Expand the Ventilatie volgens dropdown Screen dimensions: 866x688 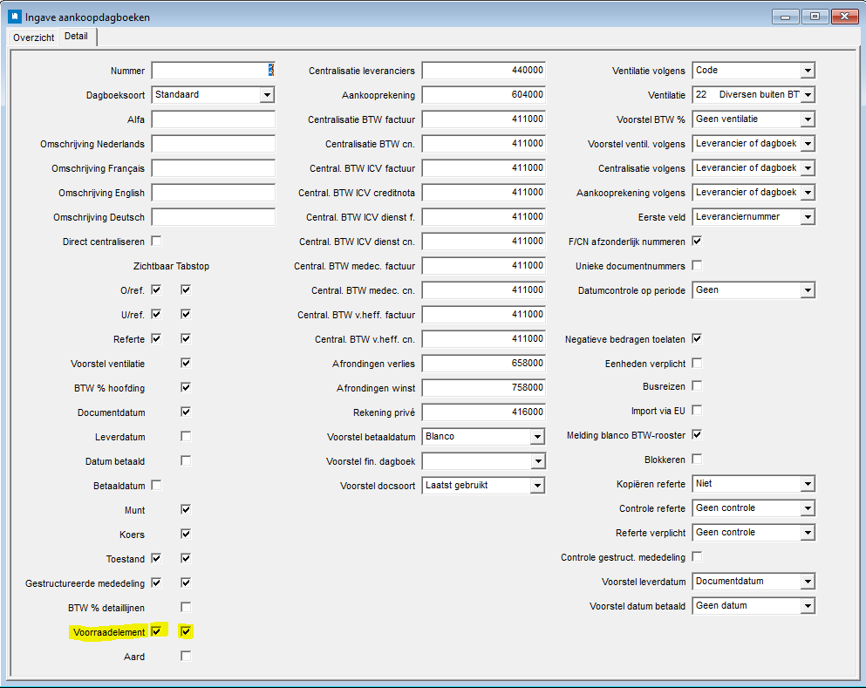pyautogui.click(x=808, y=71)
